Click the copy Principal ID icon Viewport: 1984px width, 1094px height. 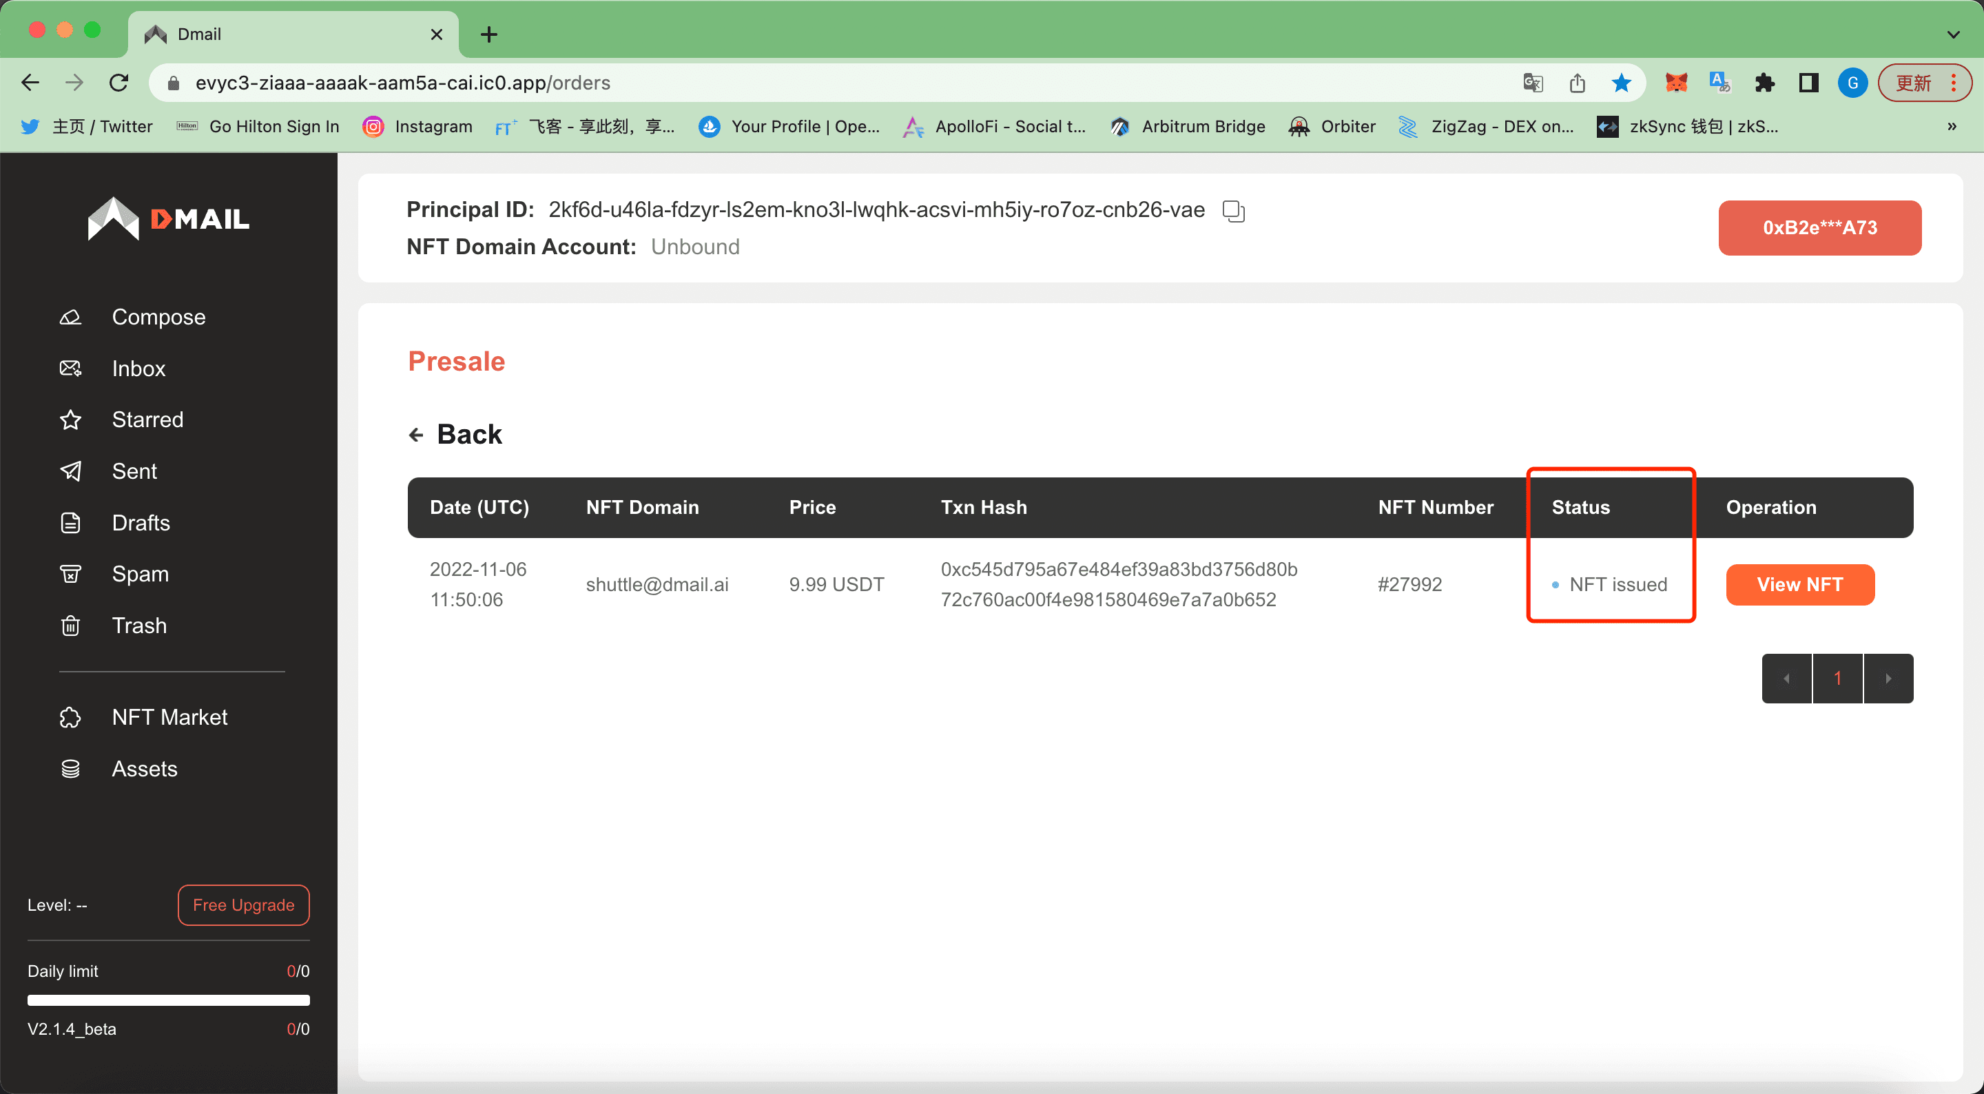pos(1232,210)
